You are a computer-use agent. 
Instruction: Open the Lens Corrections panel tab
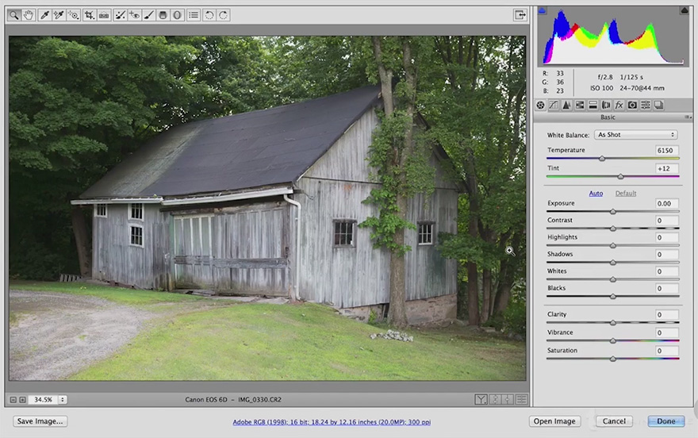tap(606, 105)
